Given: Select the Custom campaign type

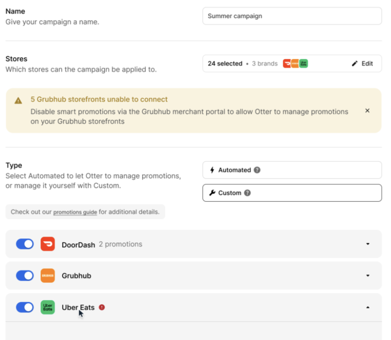Looking at the screenshot, I should pyautogui.click(x=292, y=193).
